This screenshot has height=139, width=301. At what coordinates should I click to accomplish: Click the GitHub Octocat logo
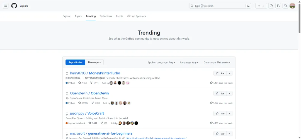(x=14, y=6)
